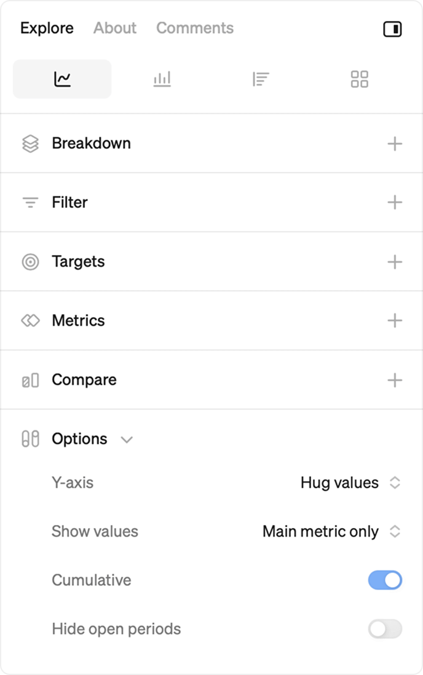Add a comparison via Compare plus icon
Image resolution: width=423 pixels, height=675 pixels.
click(x=395, y=380)
